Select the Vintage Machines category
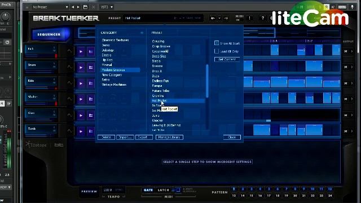 (114, 85)
